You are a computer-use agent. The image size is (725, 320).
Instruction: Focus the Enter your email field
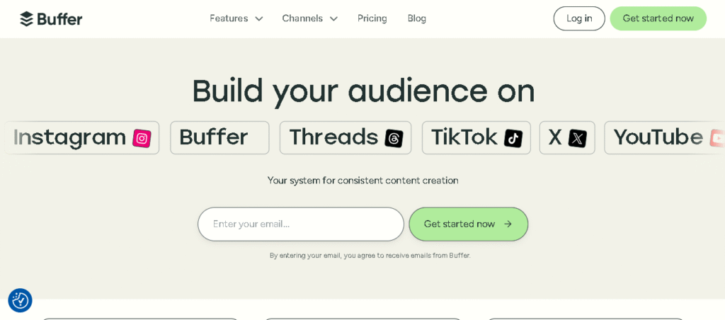[300, 224]
